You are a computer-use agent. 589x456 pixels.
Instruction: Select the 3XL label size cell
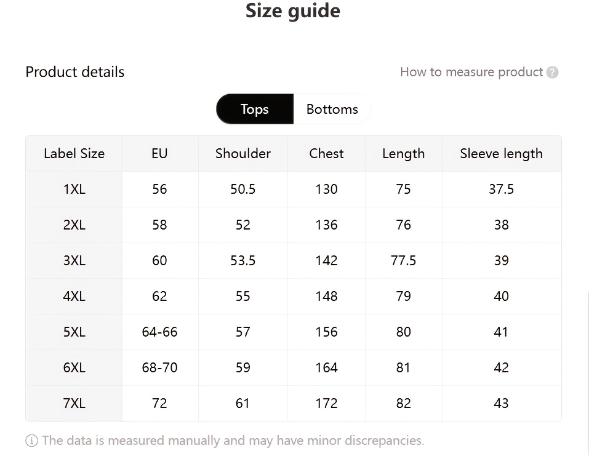pyautogui.click(x=74, y=260)
